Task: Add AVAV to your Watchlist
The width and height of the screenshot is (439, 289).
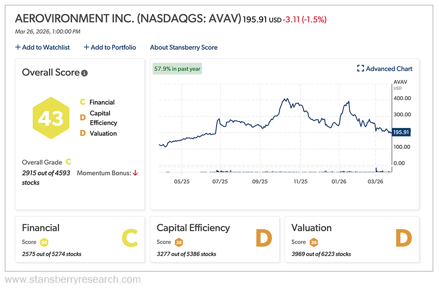Action: [x=45, y=47]
